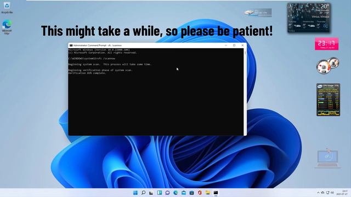Close the Administrator Command Prompt window

[242, 45]
